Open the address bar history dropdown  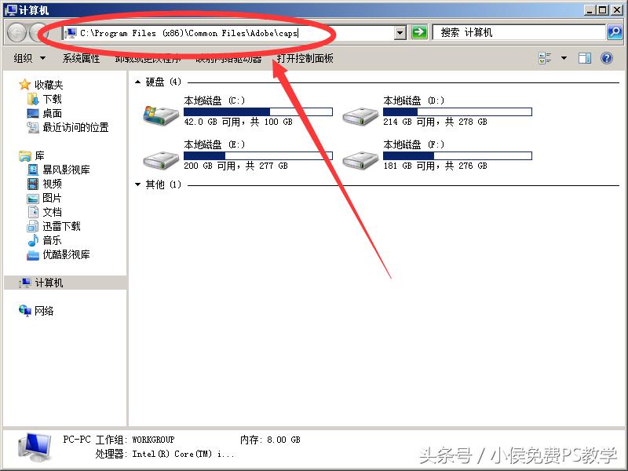[x=398, y=32]
